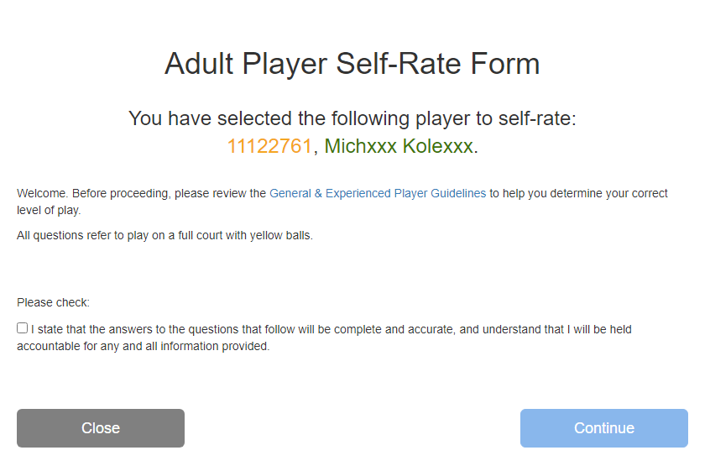Select the orange player ID 11122761
710x466 pixels.
pos(269,146)
